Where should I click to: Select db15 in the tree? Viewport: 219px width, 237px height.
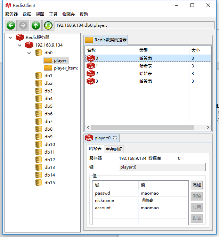coord(50,183)
